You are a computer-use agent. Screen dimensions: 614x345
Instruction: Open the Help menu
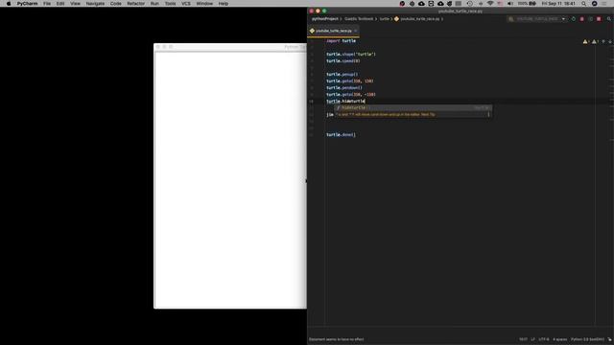(x=224, y=4)
